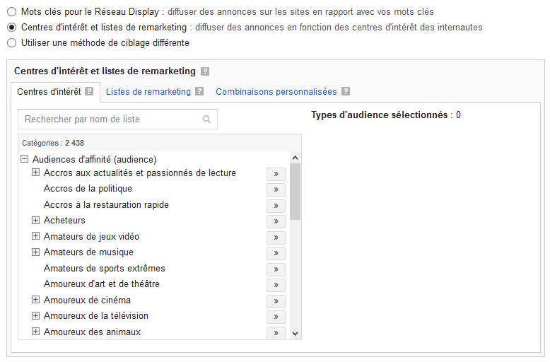Screen dimensions: 550x362
Task: Add Accros de la politique with arrow button
Action: click(276, 189)
